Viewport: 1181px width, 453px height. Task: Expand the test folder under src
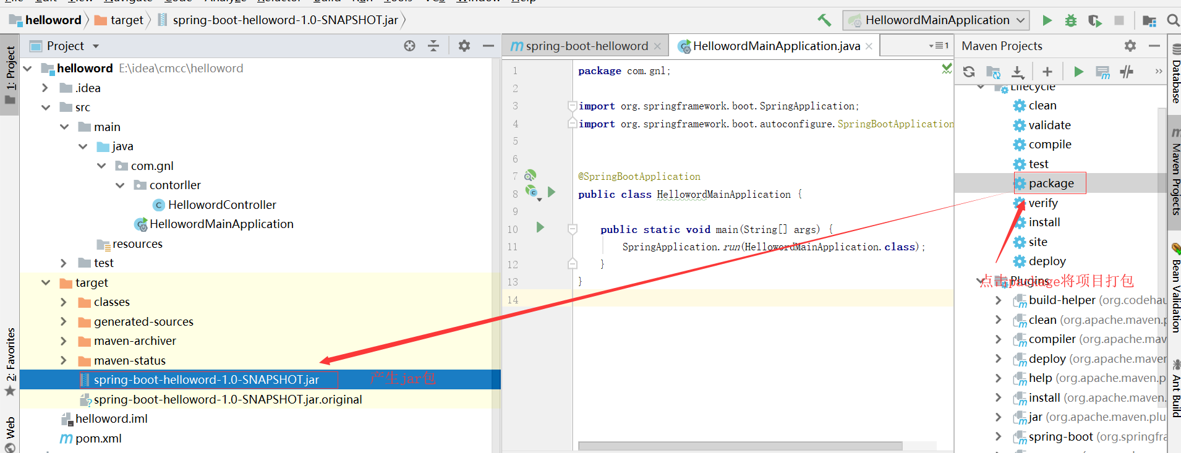pyautogui.click(x=63, y=263)
